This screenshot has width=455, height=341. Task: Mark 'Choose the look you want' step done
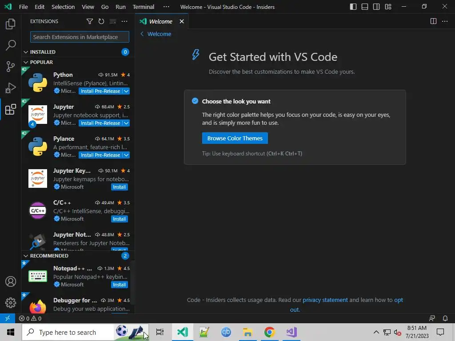[195, 101]
